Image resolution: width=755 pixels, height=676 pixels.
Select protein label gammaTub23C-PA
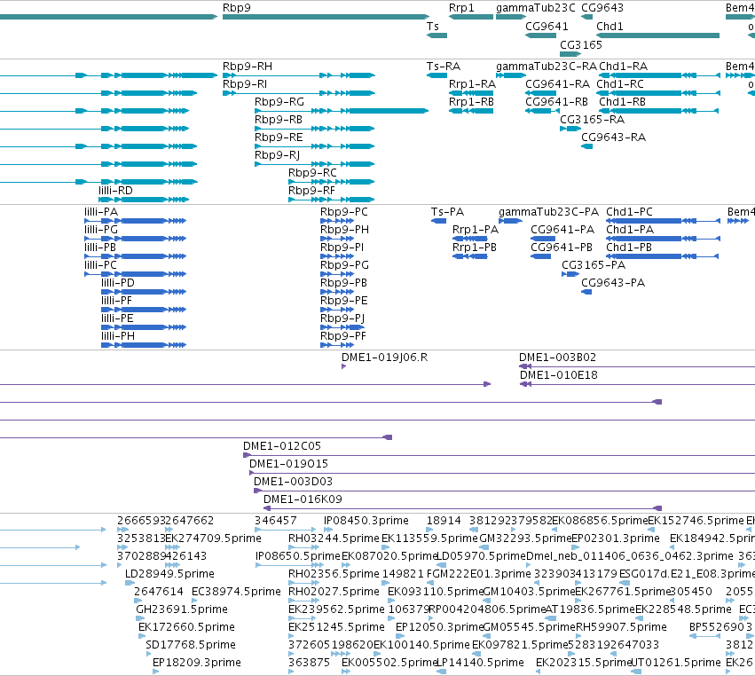click(x=549, y=212)
